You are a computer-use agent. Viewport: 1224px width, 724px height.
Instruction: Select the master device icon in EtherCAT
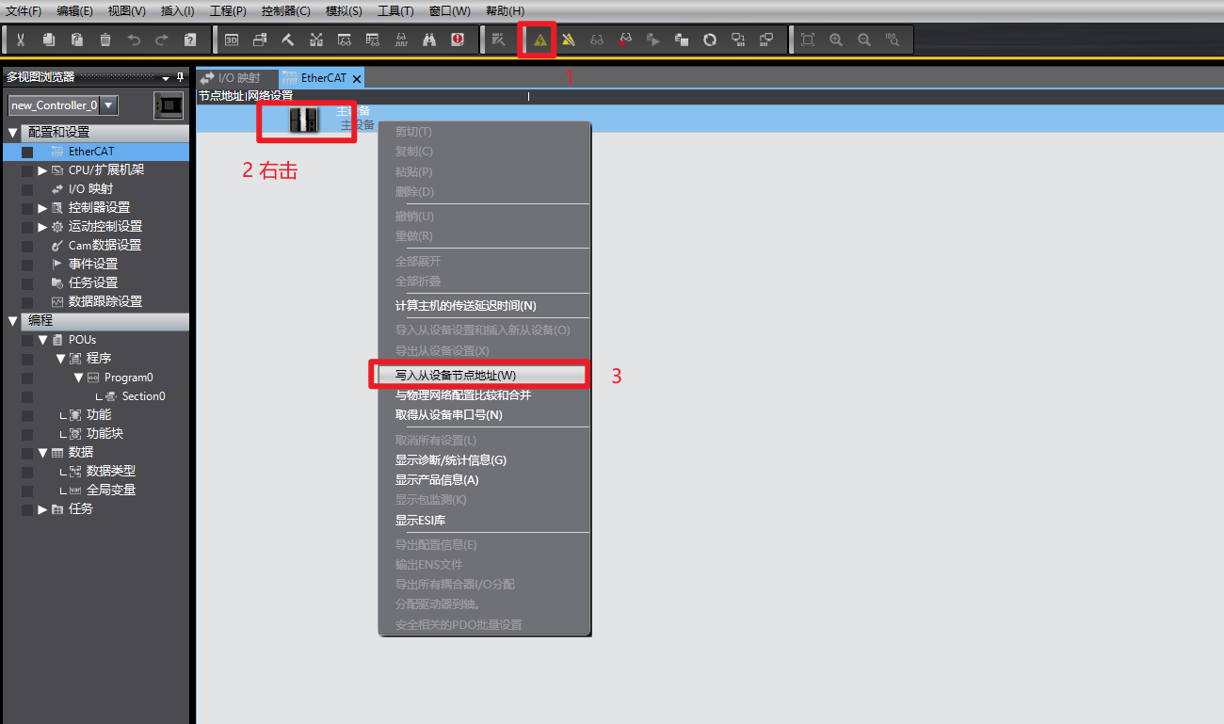[304, 120]
